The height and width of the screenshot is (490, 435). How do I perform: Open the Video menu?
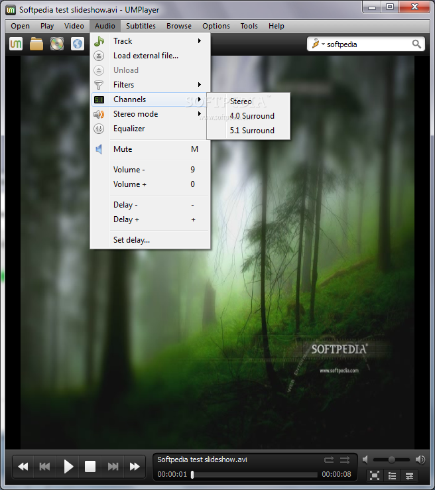pyautogui.click(x=74, y=26)
